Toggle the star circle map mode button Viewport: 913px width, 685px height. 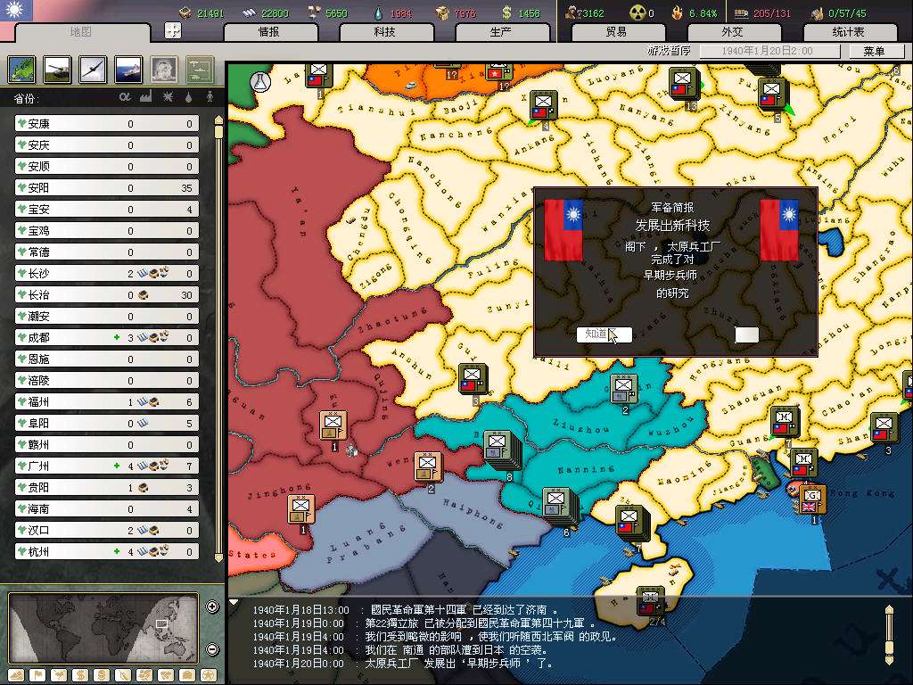coord(209,676)
